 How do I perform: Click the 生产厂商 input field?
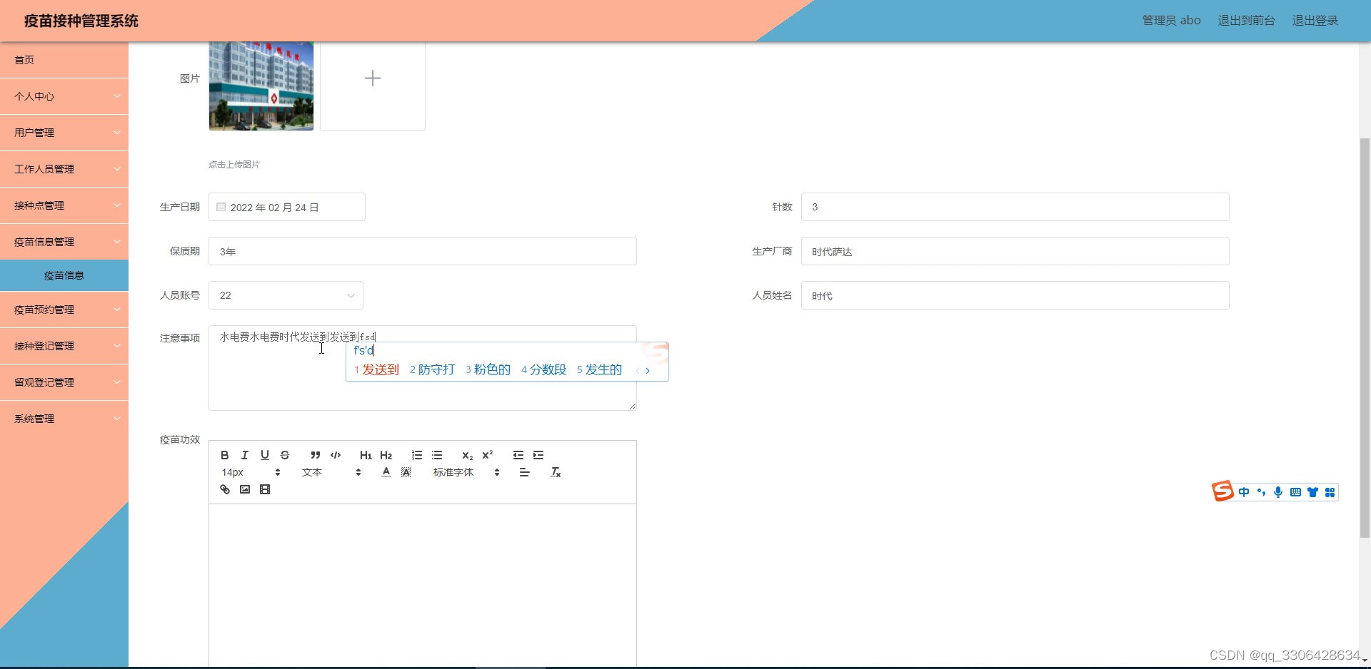(x=1015, y=251)
